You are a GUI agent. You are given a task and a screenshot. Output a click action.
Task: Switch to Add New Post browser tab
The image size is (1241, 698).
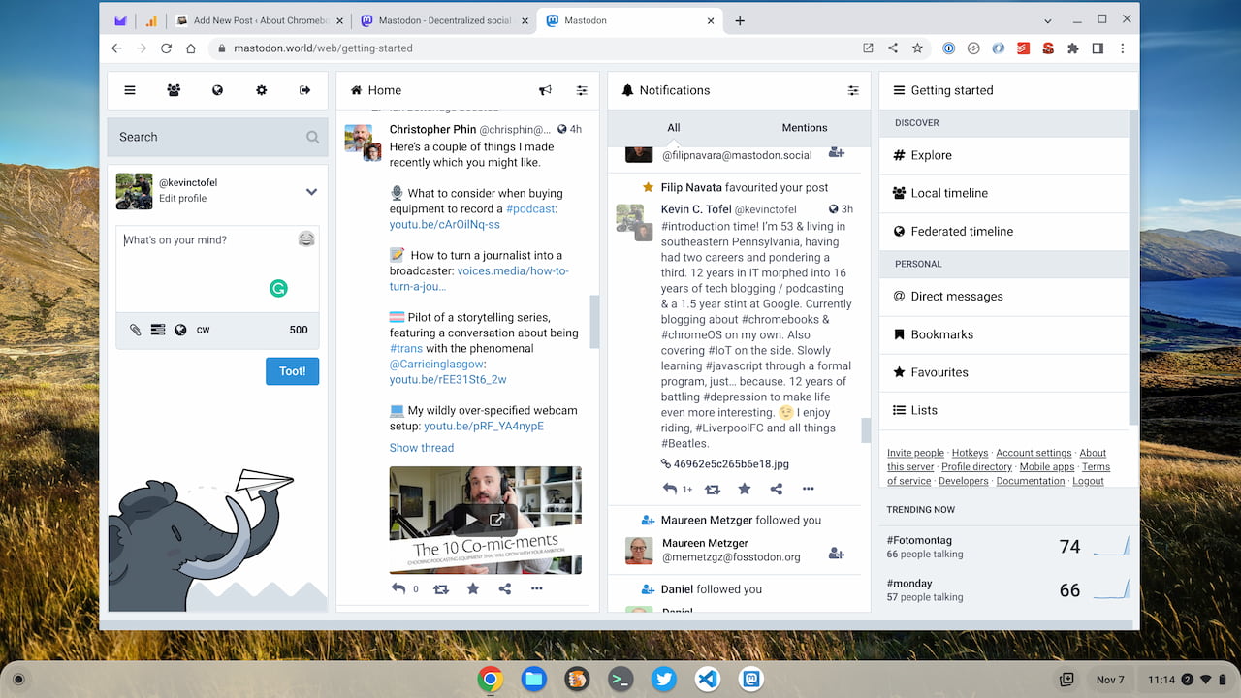(258, 20)
